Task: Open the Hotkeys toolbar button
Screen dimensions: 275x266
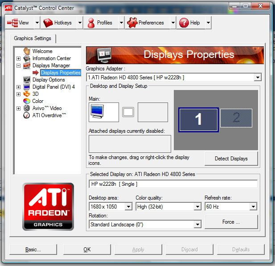Action: [x=48, y=23]
